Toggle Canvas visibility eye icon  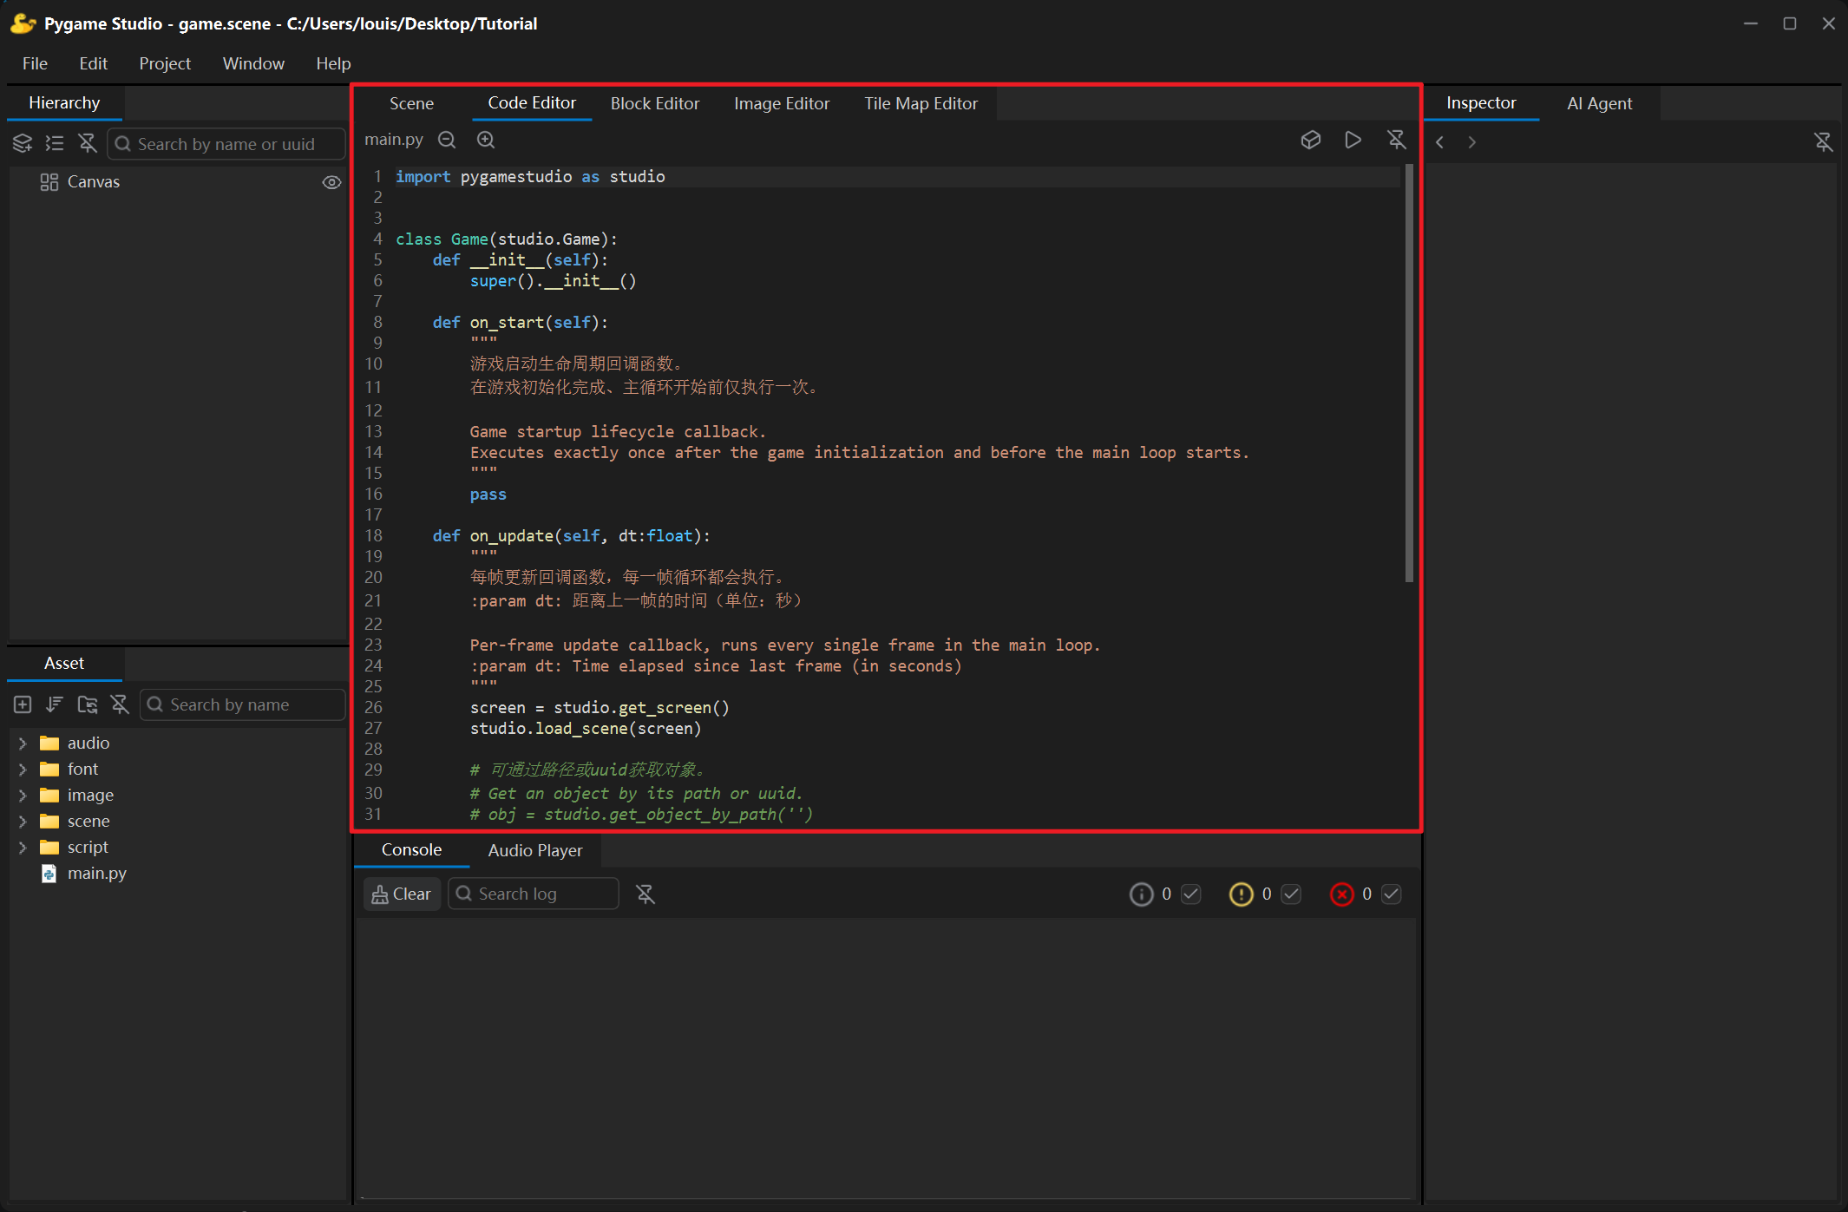coord(331,182)
